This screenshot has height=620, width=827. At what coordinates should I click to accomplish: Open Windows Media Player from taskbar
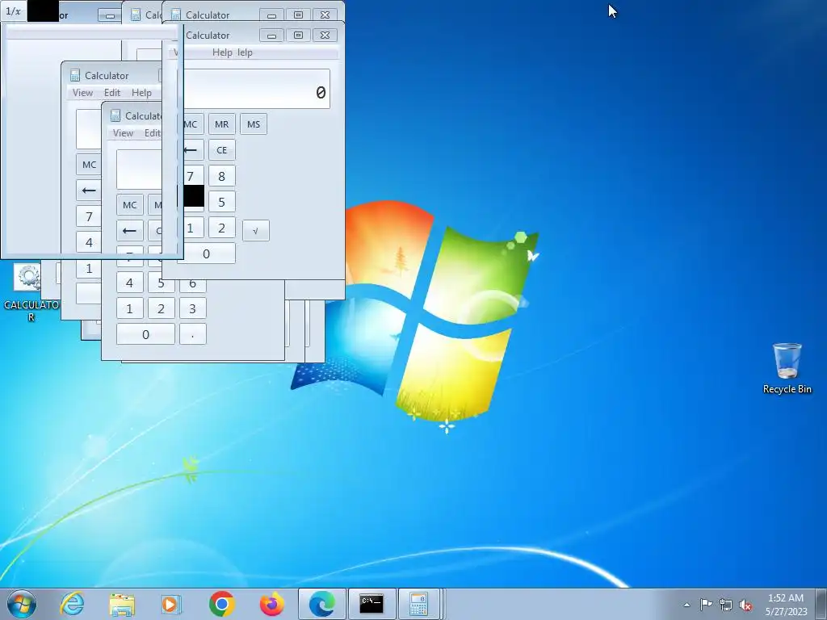(x=171, y=604)
